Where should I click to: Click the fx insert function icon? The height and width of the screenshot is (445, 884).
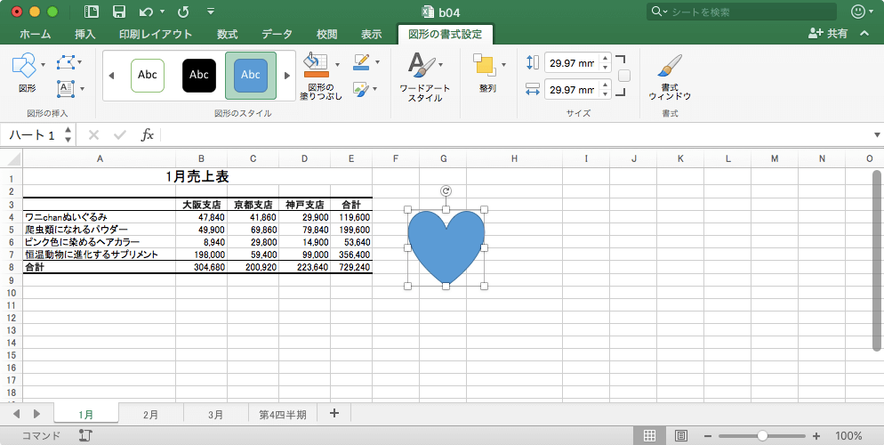pyautogui.click(x=147, y=134)
